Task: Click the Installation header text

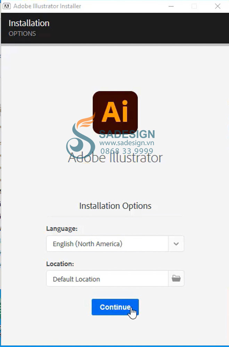Action: 29,23
